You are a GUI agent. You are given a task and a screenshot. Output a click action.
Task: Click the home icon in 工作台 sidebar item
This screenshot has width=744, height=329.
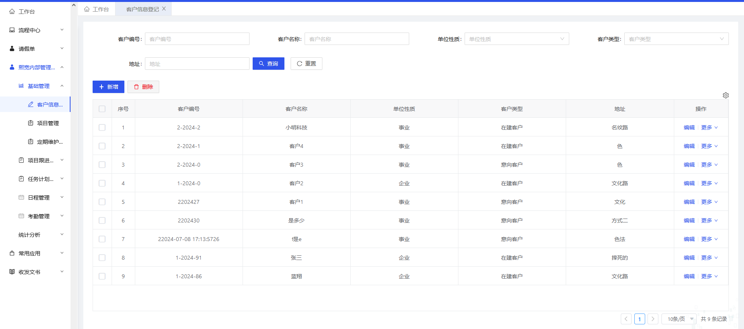pos(12,12)
